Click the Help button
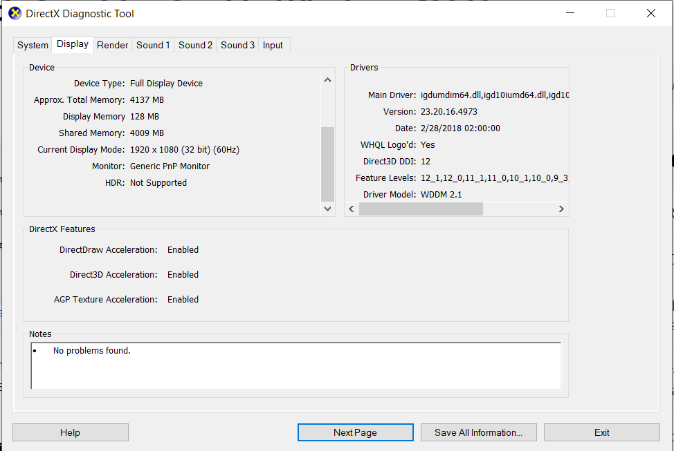Viewport: 674px width, 451px height. pos(71,432)
